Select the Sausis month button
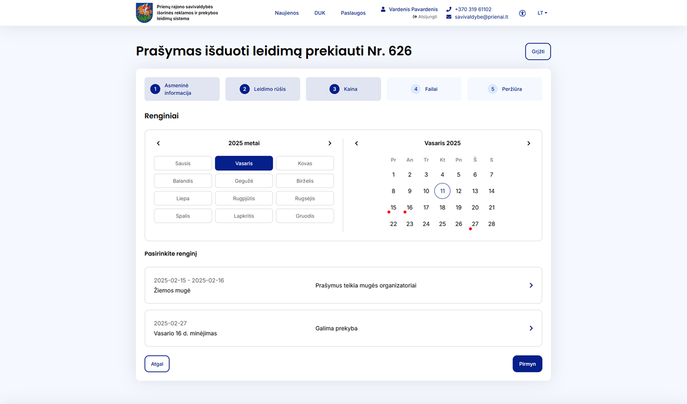687x404 pixels. click(183, 163)
